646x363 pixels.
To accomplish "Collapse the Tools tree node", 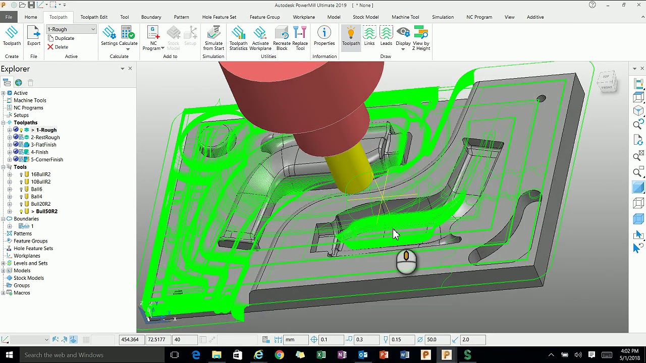I will tap(3, 167).
